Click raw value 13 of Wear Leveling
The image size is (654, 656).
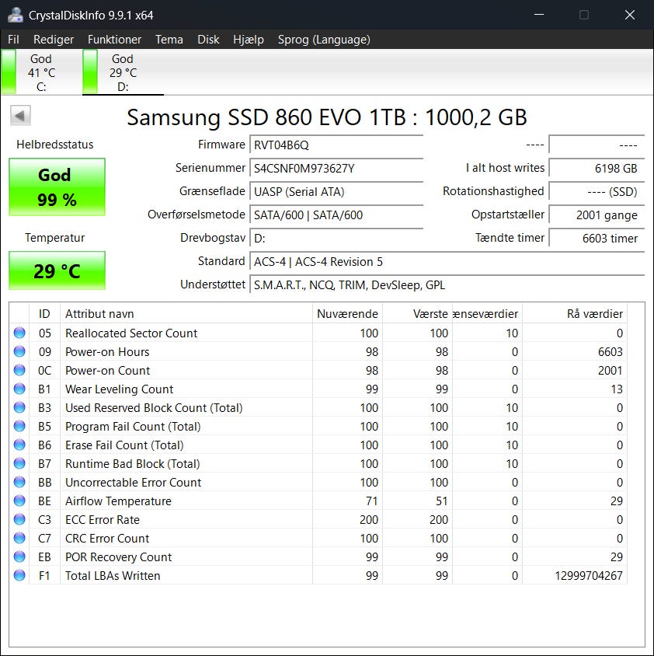617,389
